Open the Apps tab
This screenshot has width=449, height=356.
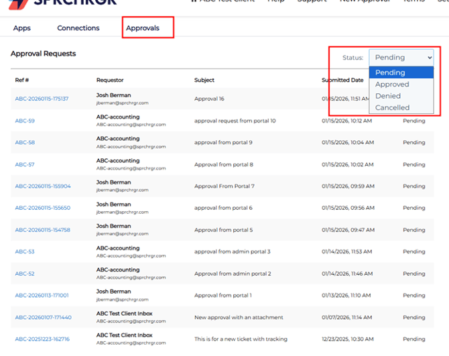click(x=22, y=28)
